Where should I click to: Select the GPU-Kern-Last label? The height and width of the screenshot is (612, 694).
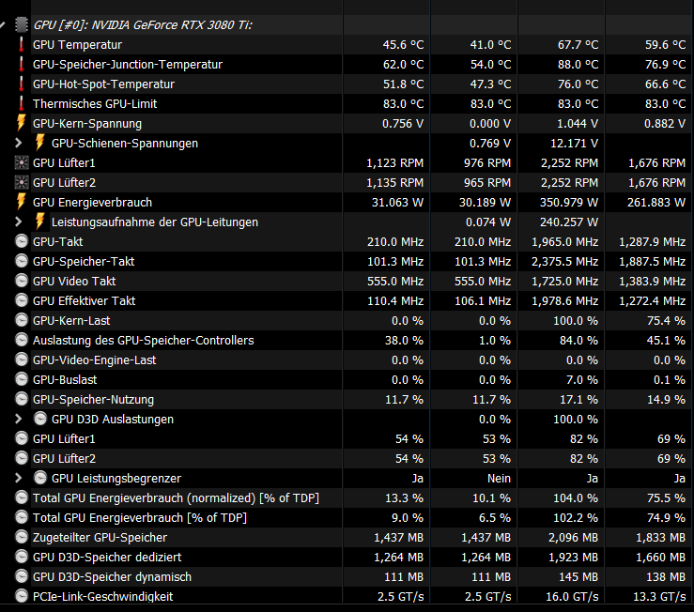click(x=71, y=320)
